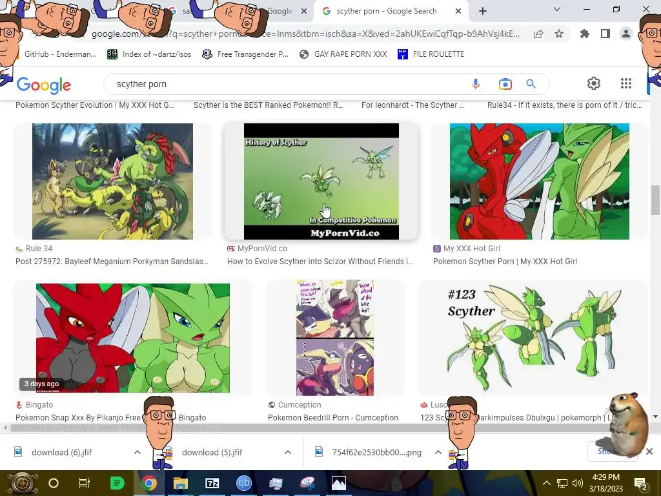Expand options for download (5).jfif

[288, 452]
